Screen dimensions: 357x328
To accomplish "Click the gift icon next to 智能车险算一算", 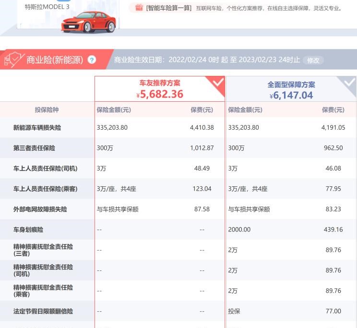I will click(x=139, y=8).
